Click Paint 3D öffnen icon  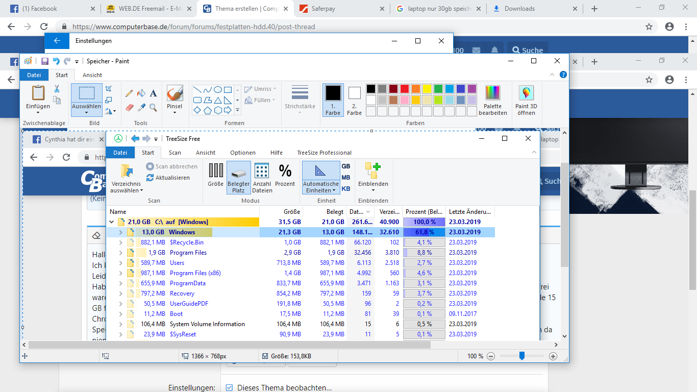(x=526, y=93)
